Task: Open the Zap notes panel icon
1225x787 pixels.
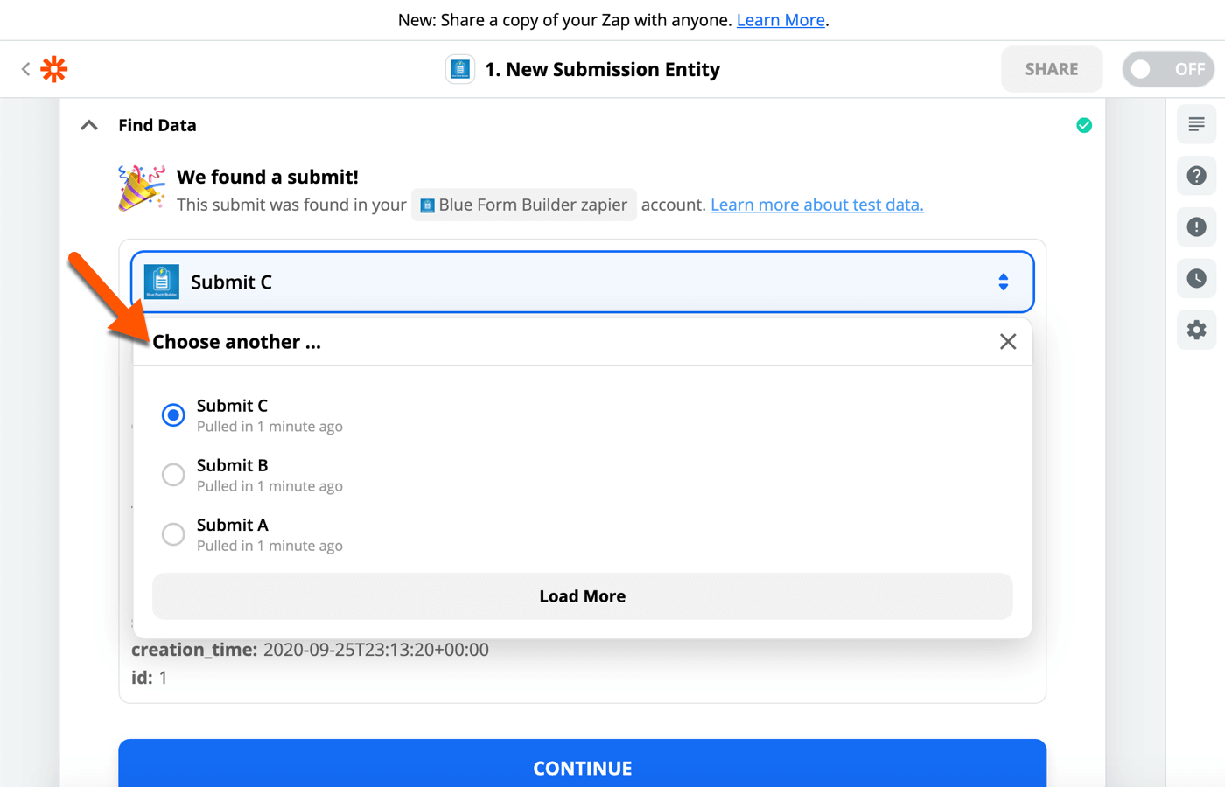Action: click(1197, 124)
